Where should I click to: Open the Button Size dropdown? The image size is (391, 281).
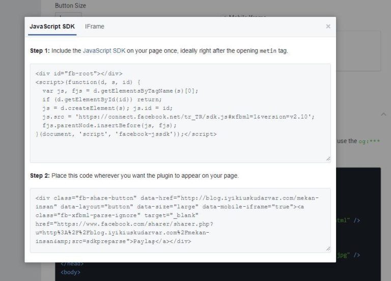(x=68, y=16)
